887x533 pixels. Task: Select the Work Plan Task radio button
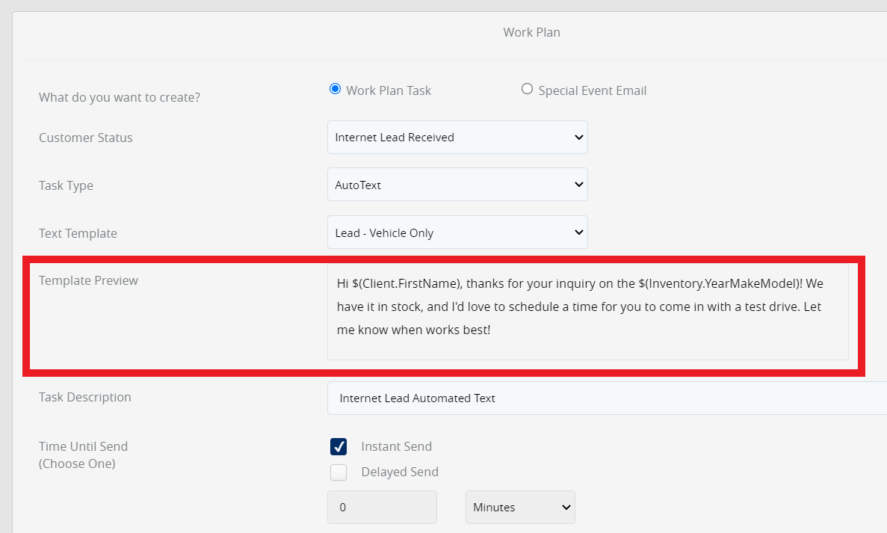click(x=335, y=89)
